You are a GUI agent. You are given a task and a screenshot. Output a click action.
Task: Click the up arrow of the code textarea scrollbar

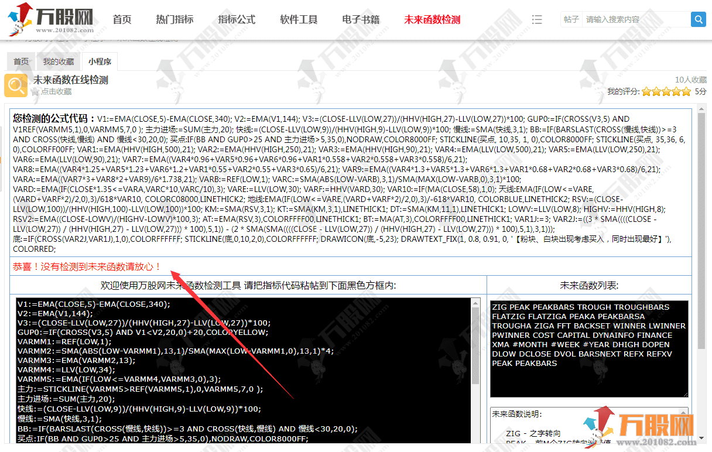475,302
